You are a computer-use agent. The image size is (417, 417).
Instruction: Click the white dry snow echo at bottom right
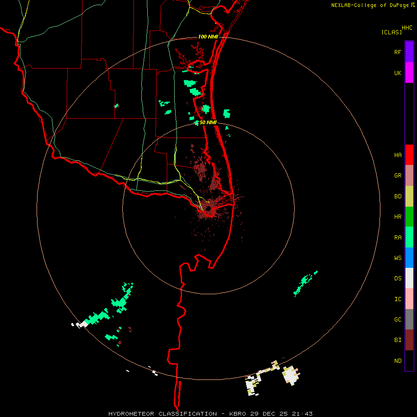pyautogui.click(x=291, y=375)
